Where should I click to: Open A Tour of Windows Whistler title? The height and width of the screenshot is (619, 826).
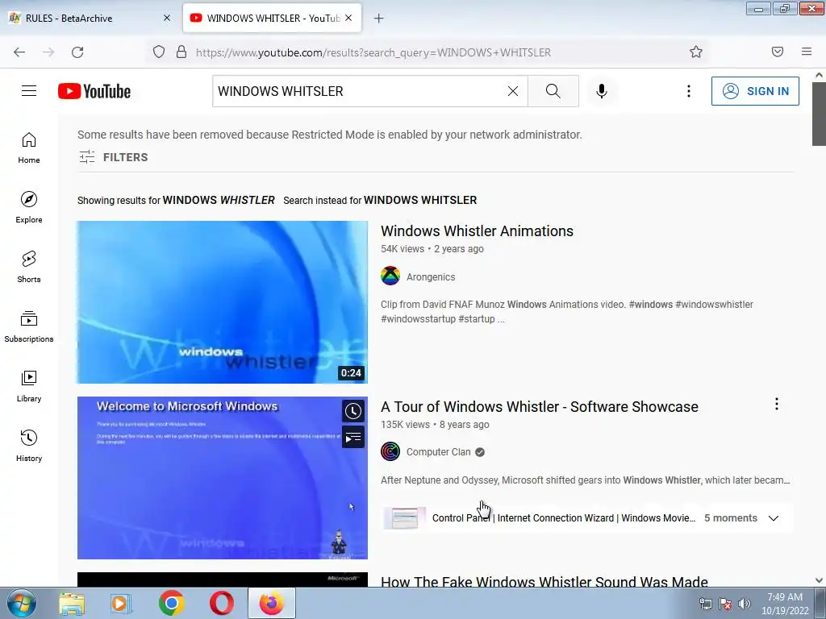click(540, 407)
